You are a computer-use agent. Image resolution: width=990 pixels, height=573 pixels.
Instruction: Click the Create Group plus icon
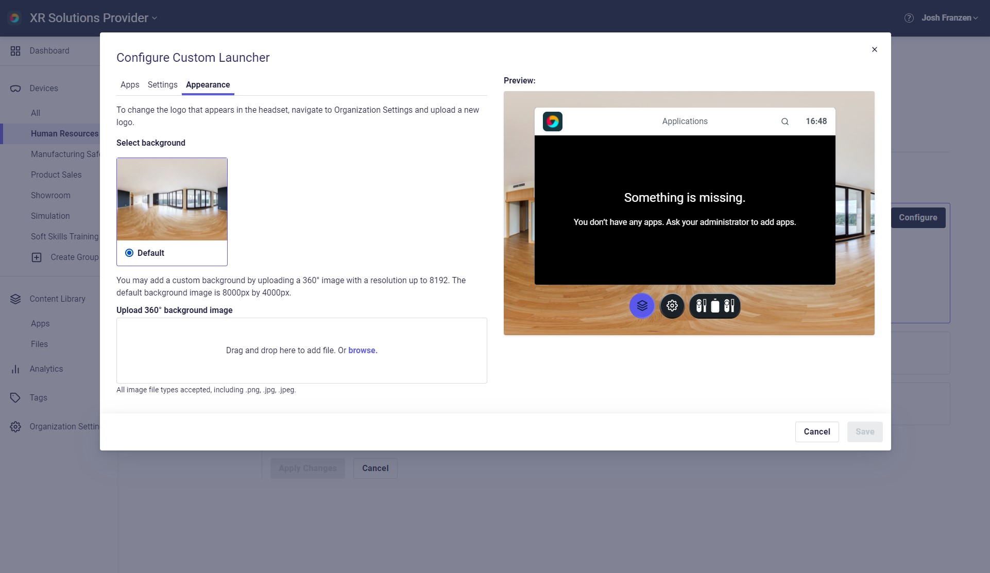click(x=37, y=257)
